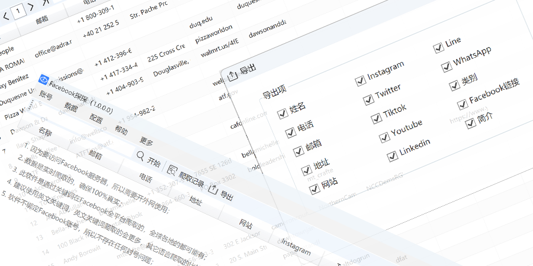This screenshot has width=533, height=266.
Task: Click the +1 404-903-9 phone cell
Action: [125, 86]
